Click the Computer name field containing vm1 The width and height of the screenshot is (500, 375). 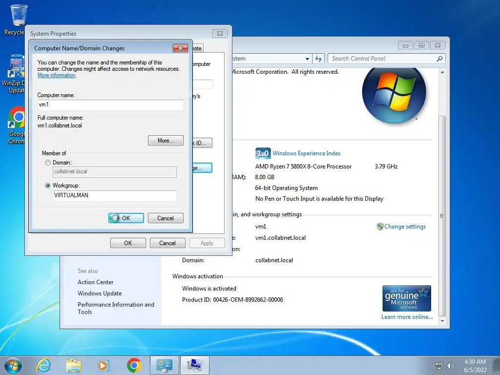[x=110, y=105]
